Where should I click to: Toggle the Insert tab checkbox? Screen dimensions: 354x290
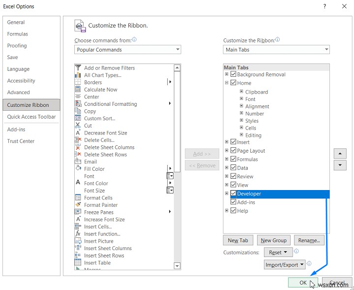coord(233,142)
